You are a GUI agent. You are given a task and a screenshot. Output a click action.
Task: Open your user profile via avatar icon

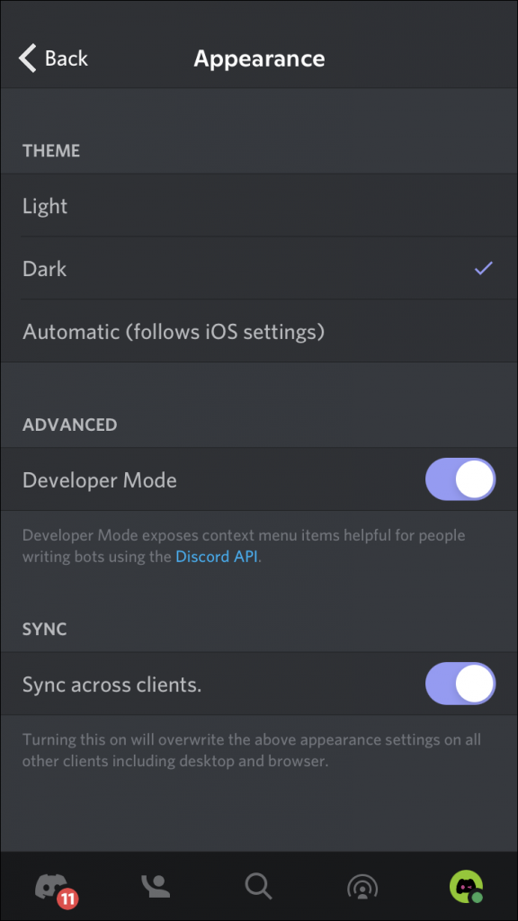point(464,886)
